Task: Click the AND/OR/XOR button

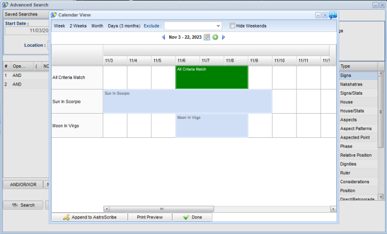Action: click(x=23, y=184)
